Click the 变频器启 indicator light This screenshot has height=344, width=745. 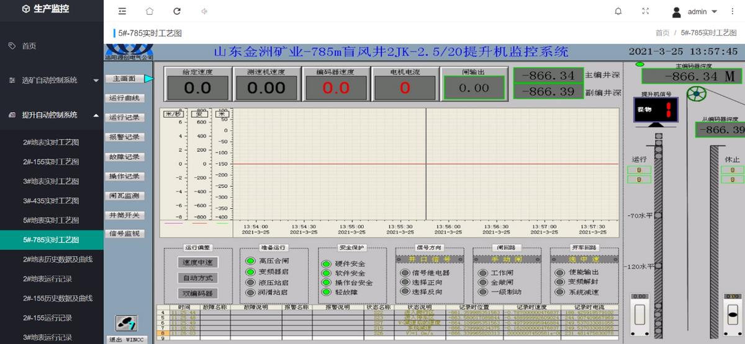(x=250, y=271)
